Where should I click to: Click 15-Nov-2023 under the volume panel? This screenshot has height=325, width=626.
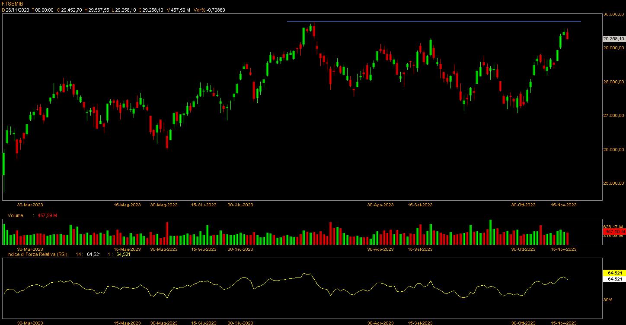[x=563, y=249]
